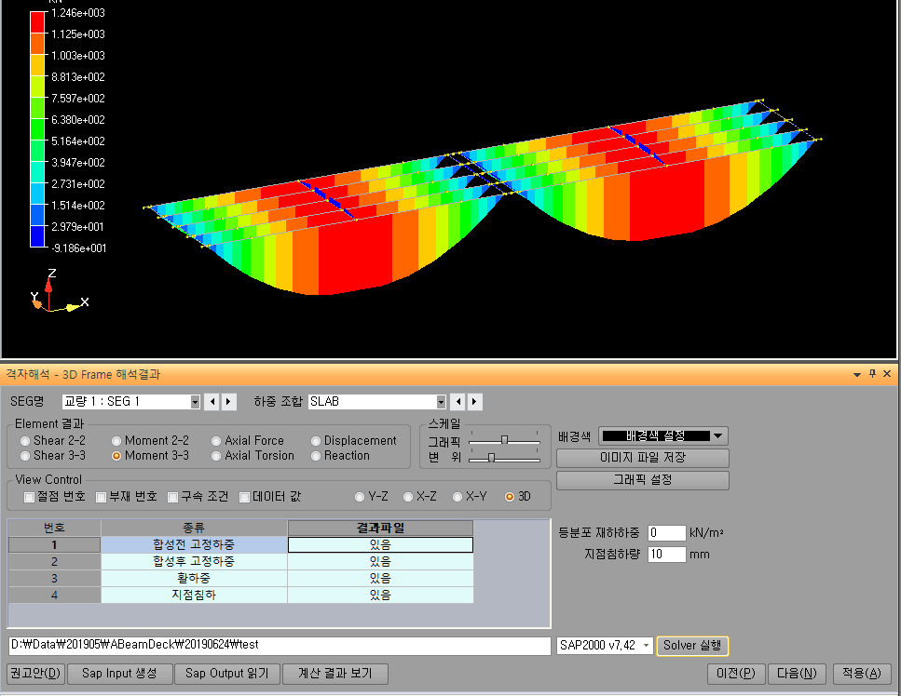Click 적용(A) apply button
The width and height of the screenshot is (901, 696).
[x=861, y=674]
